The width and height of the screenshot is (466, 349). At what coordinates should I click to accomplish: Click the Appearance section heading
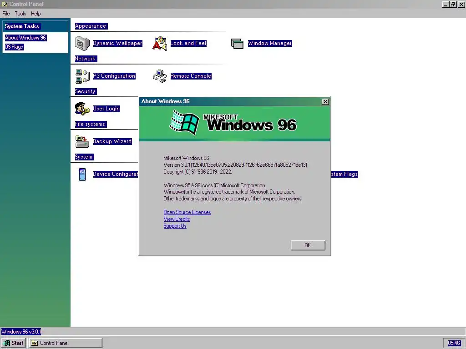[x=91, y=26]
